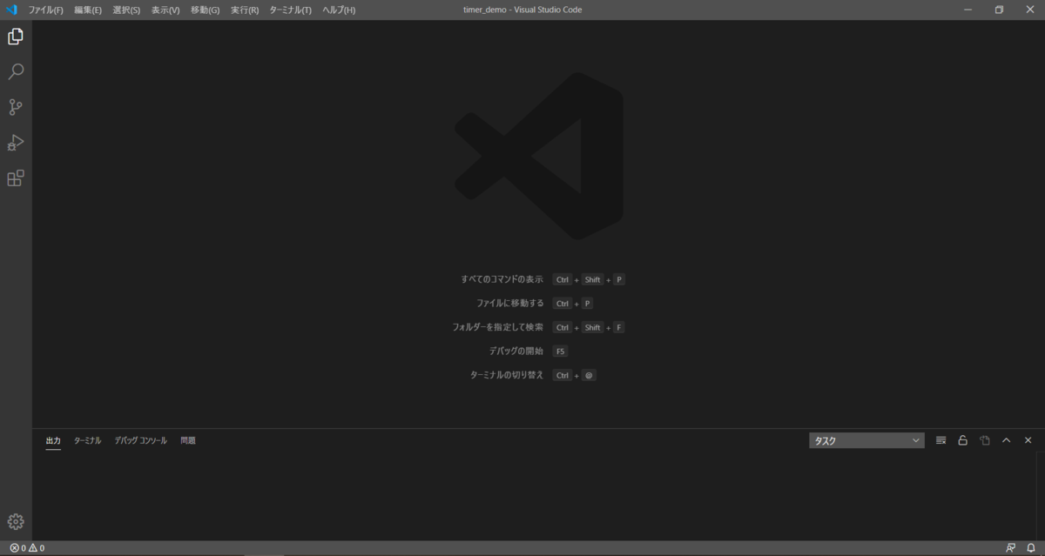Open the 編集(E) menu
This screenshot has width=1045, height=556.
pos(88,10)
